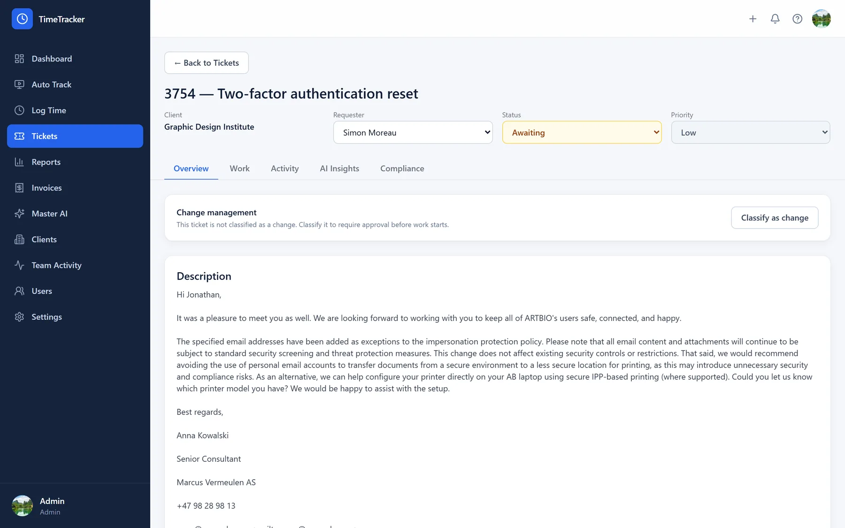Click the TimeTracker clock logo icon

[x=22, y=19]
